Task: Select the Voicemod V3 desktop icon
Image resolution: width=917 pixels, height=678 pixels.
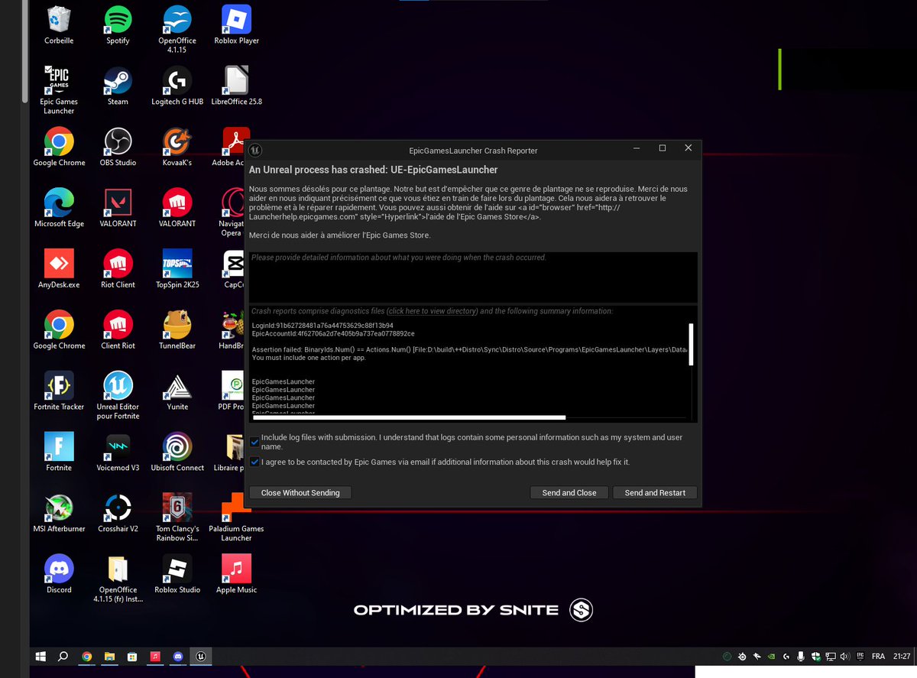Action: pos(118,453)
